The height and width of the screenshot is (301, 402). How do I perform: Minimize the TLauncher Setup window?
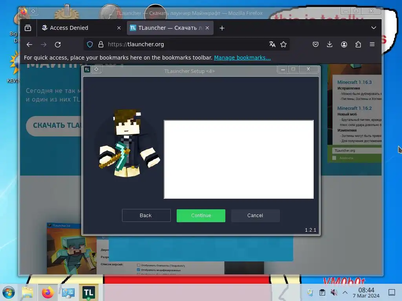tap(283, 69)
